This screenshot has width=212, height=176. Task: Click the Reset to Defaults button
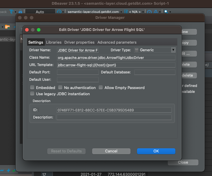pyautogui.click(x=66, y=151)
